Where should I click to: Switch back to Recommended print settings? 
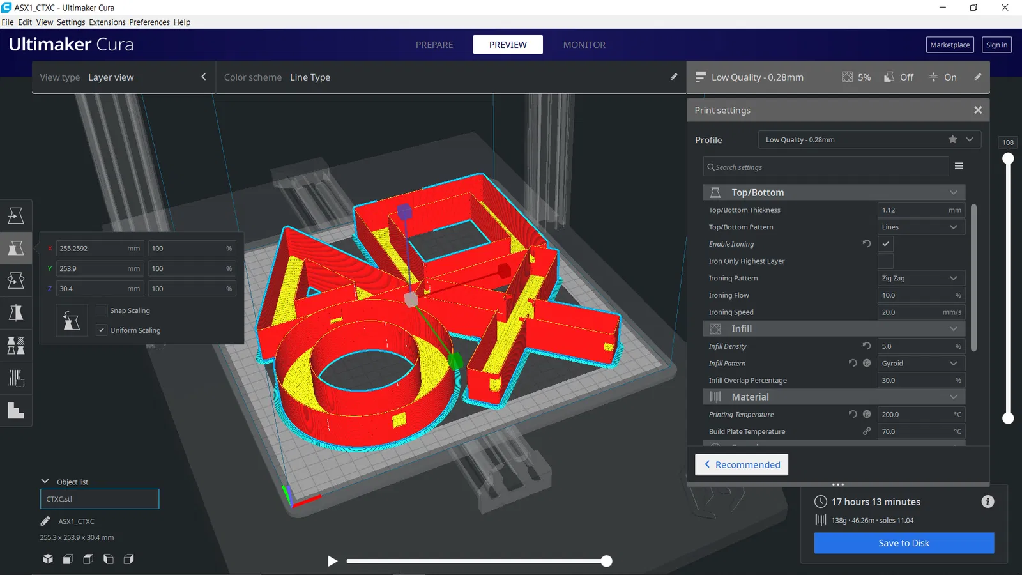(x=742, y=464)
